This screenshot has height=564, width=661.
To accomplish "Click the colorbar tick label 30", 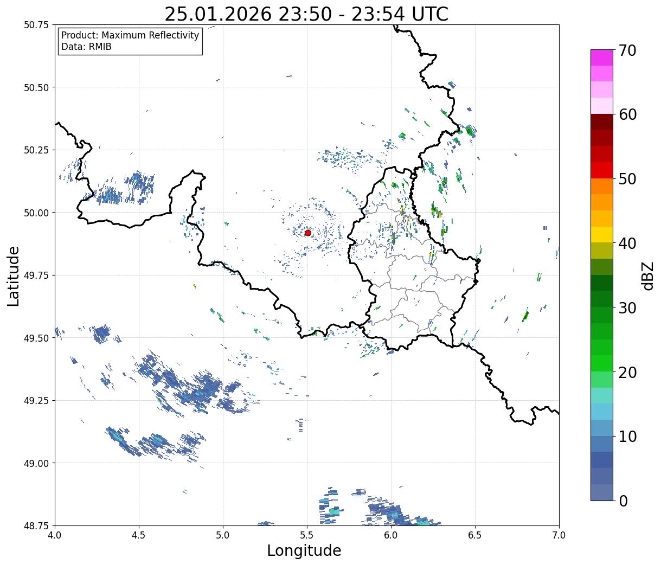I will (627, 307).
